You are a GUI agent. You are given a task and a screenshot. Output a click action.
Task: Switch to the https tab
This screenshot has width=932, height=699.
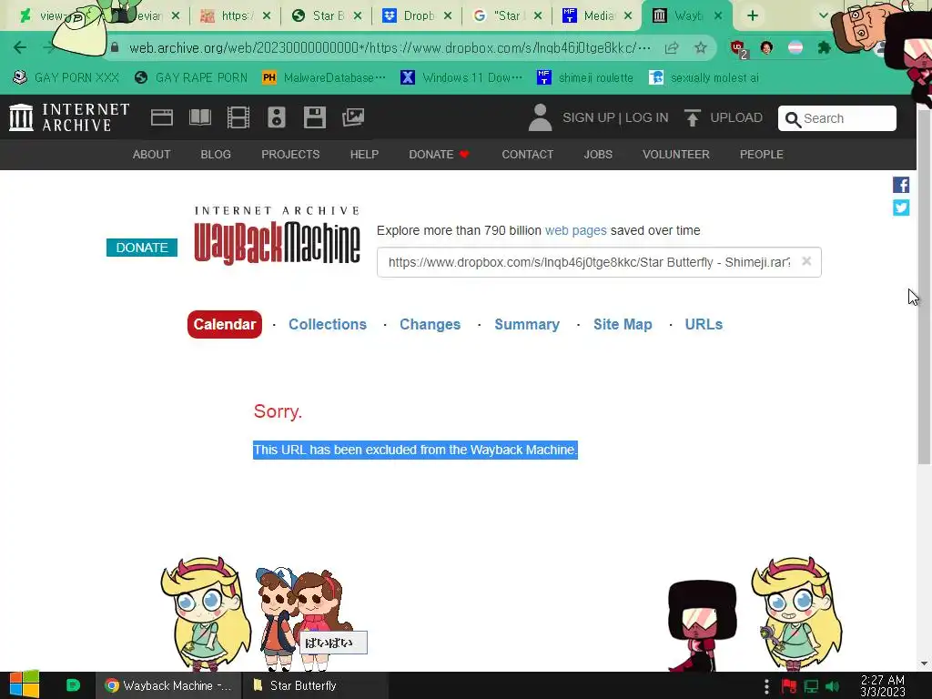point(236,15)
